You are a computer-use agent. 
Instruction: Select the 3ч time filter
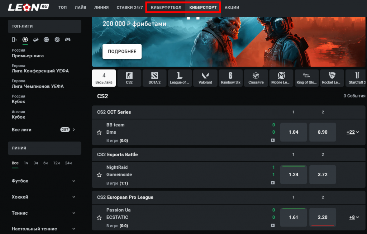[x=35, y=163]
